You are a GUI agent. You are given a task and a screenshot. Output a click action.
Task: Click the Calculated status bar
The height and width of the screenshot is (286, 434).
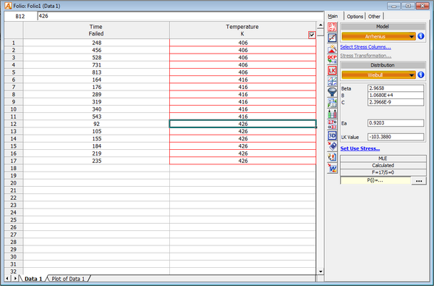pos(383,166)
